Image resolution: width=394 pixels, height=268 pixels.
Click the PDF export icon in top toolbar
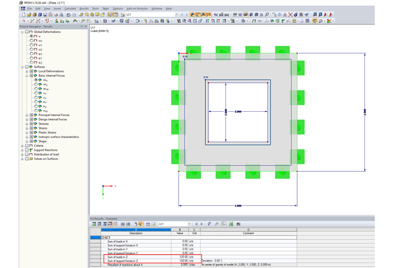[x=326, y=14]
